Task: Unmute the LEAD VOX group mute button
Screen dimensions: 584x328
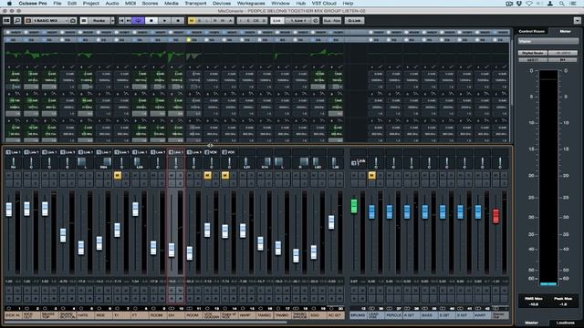Action: coord(371,175)
